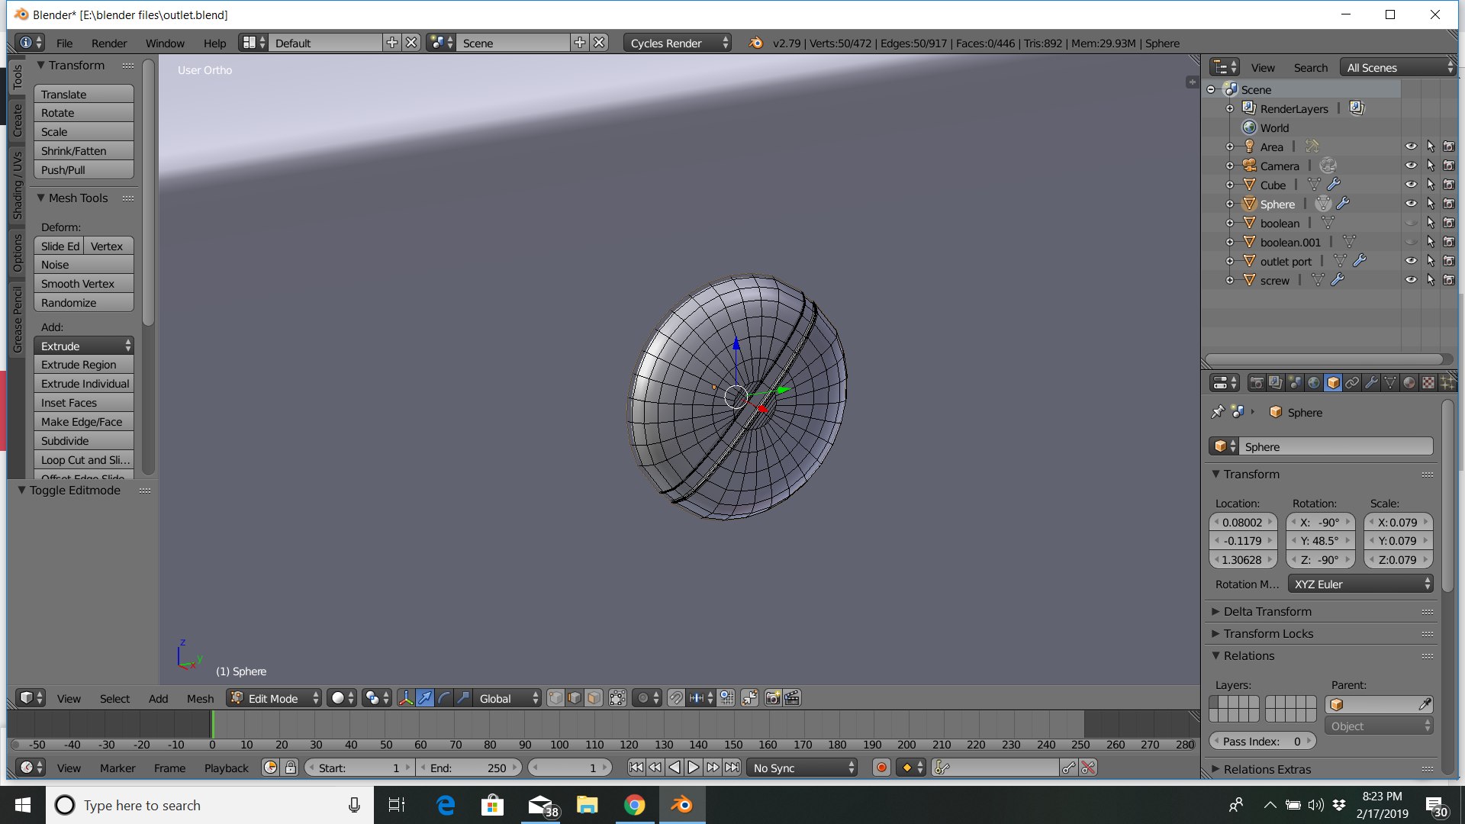The width and height of the screenshot is (1465, 824).
Task: Expand the Transform Locks panel
Action: [1268, 633]
